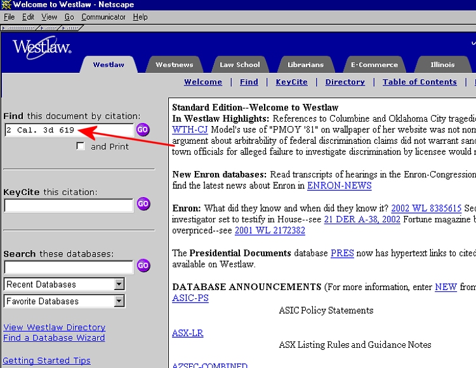Screen dimensions: 476x368
Task: Click the 'DATABASE ANNOUNCEMENTS' heading
Action: click(247, 287)
